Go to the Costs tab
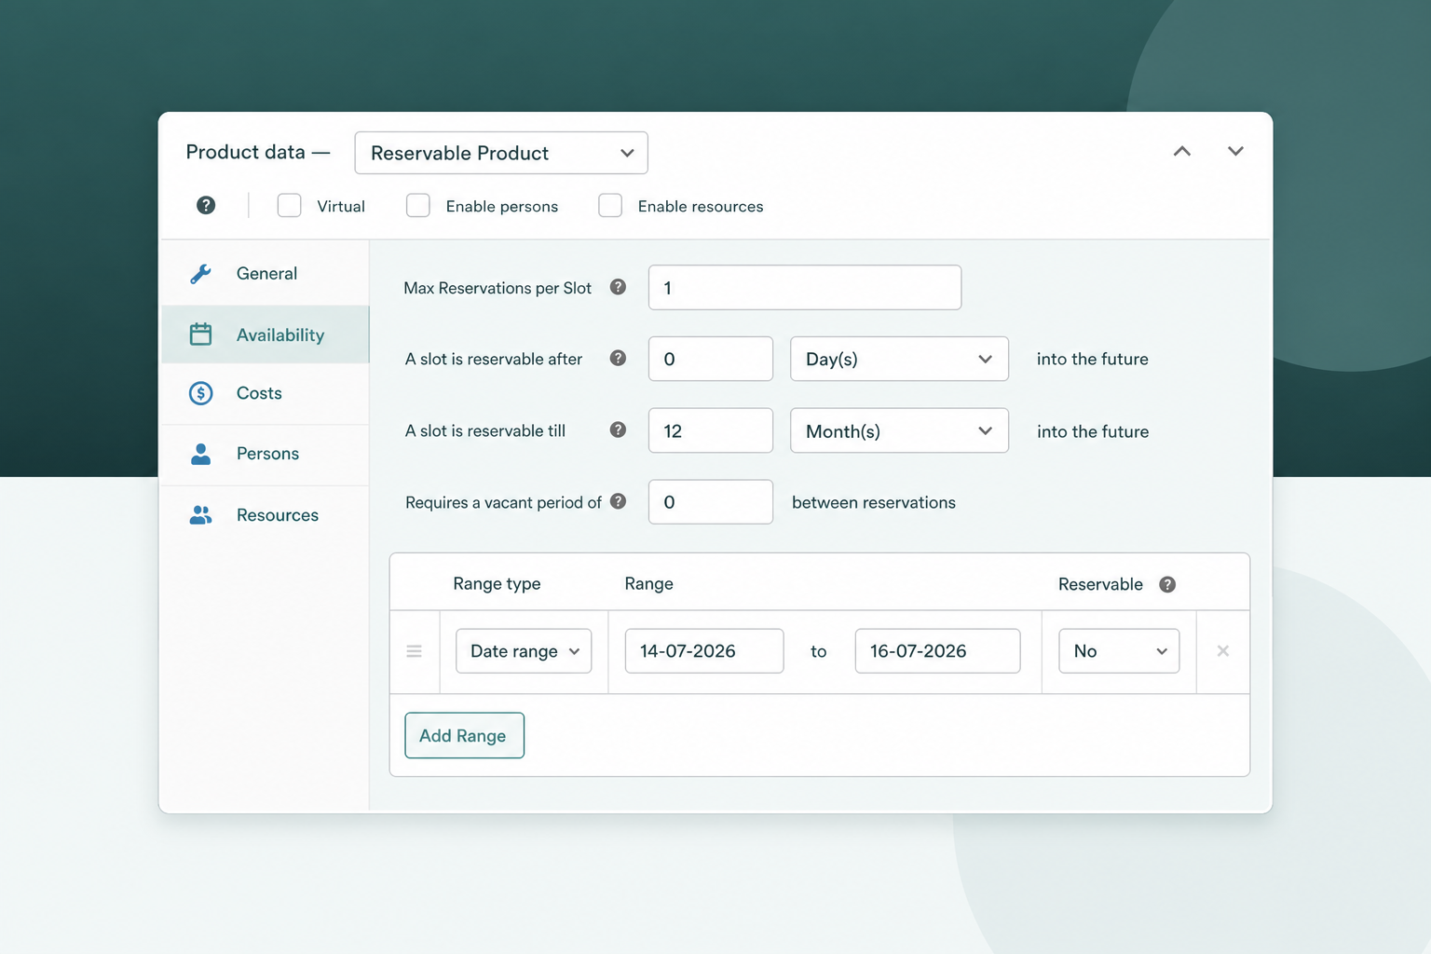 [266, 393]
